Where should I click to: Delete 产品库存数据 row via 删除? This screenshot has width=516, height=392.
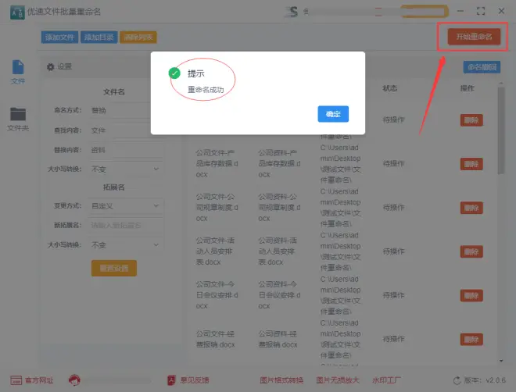tap(471, 164)
